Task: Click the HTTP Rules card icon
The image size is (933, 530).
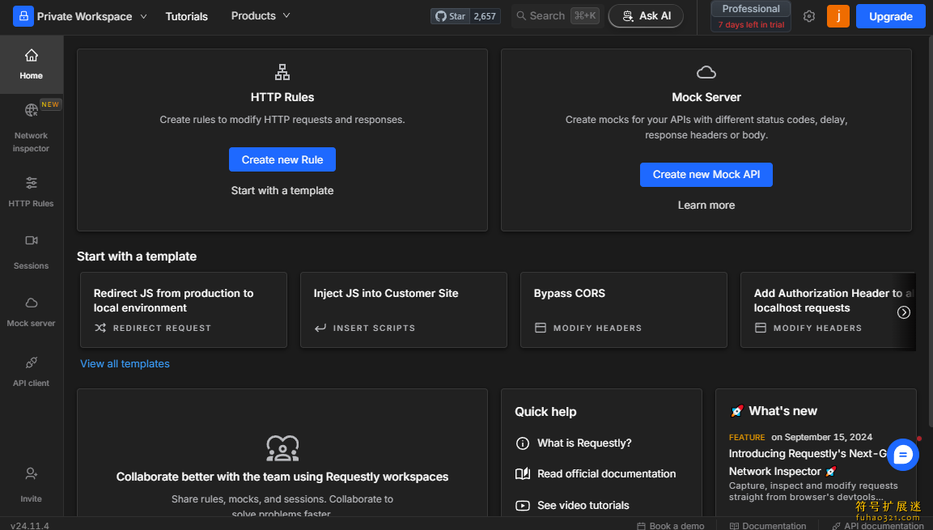Action: [282, 72]
